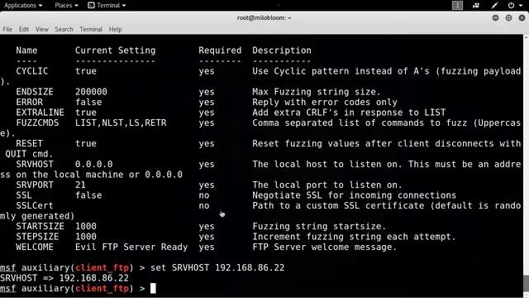Click the typed command set SRVHOST 192.168.86.22

click(x=217, y=267)
